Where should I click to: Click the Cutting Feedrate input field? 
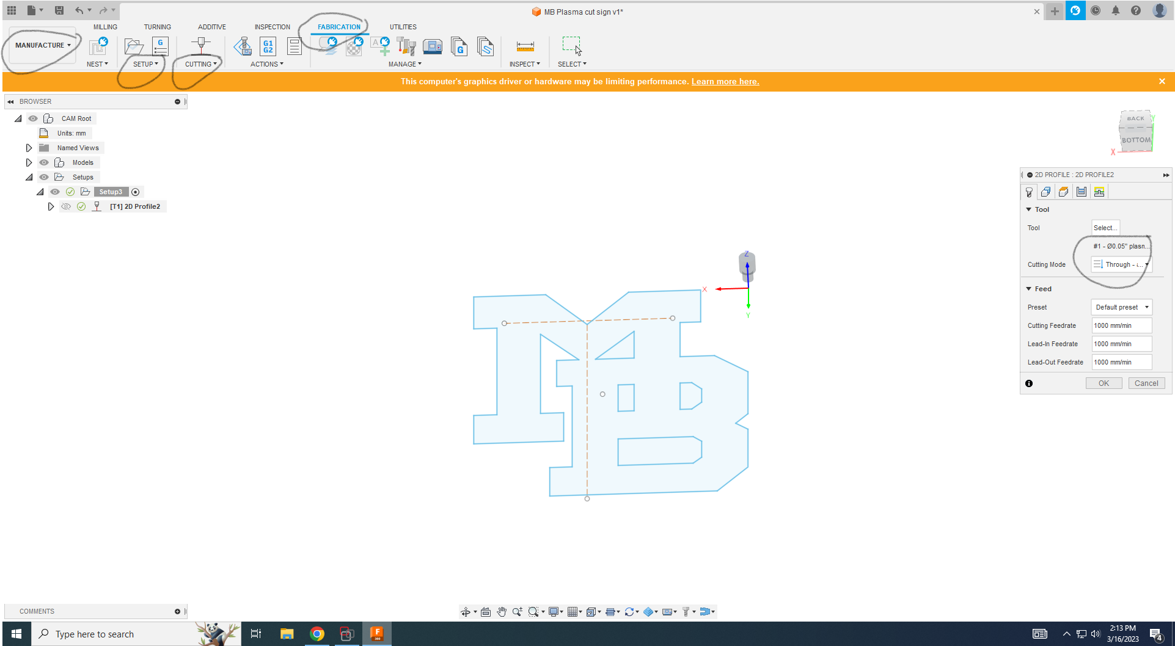pyautogui.click(x=1121, y=325)
